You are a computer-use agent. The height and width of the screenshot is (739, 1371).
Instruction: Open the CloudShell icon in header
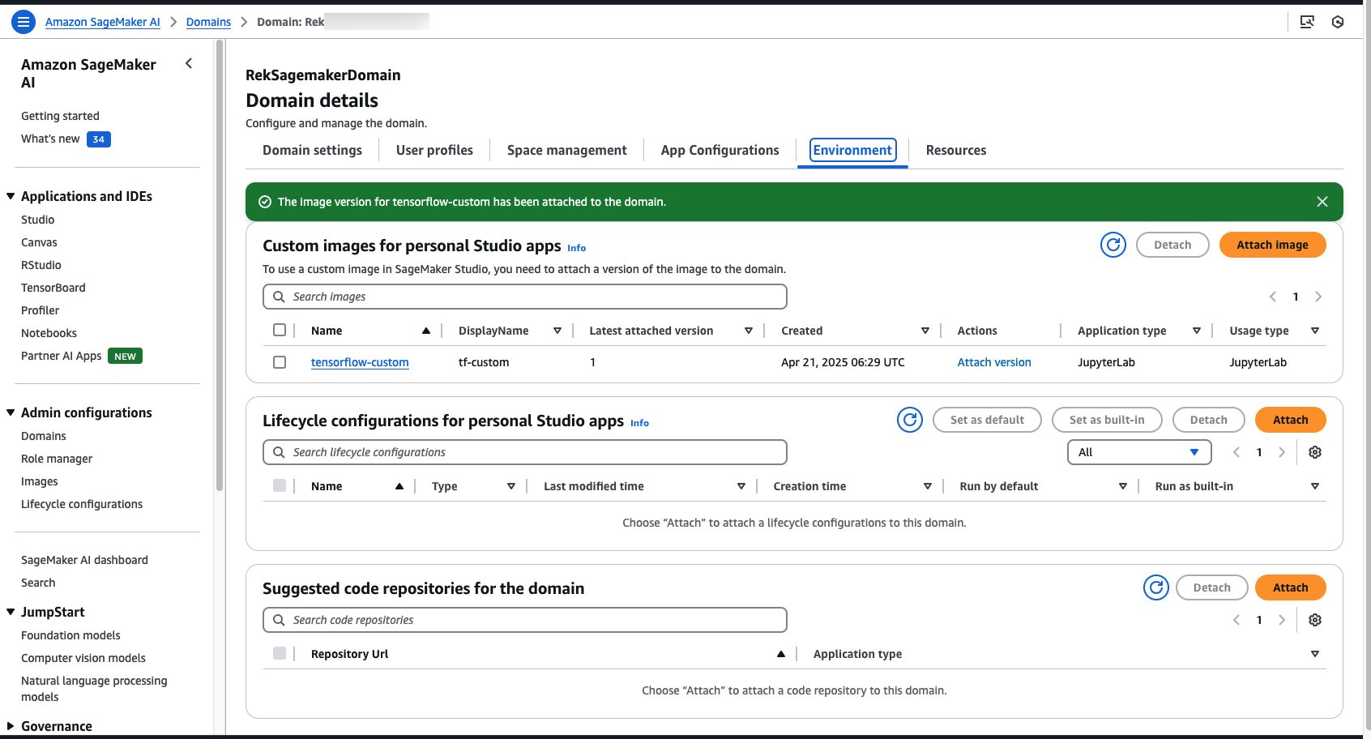click(x=1307, y=22)
